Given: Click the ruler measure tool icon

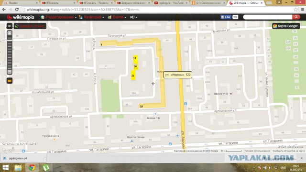Looking at the screenshot, I should (10, 81).
